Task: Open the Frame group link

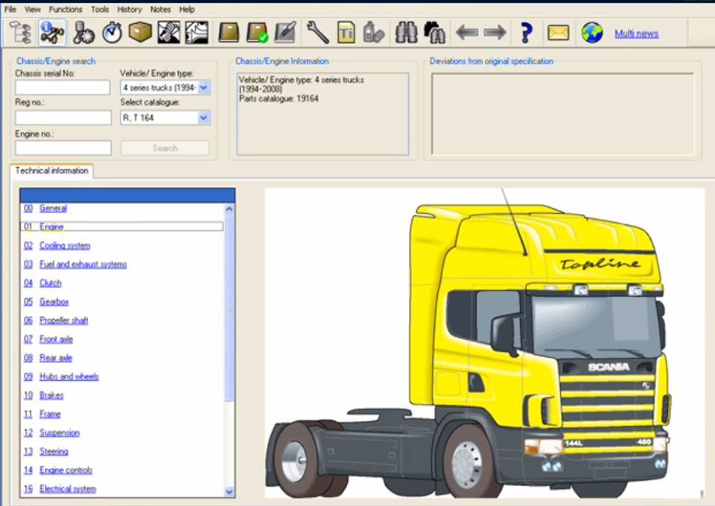Action: pyautogui.click(x=50, y=414)
